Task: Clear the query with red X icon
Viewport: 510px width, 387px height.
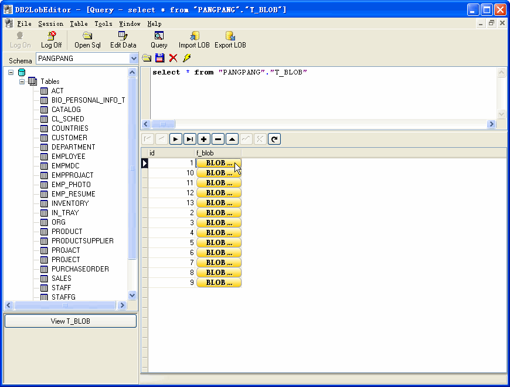Action: (174, 58)
